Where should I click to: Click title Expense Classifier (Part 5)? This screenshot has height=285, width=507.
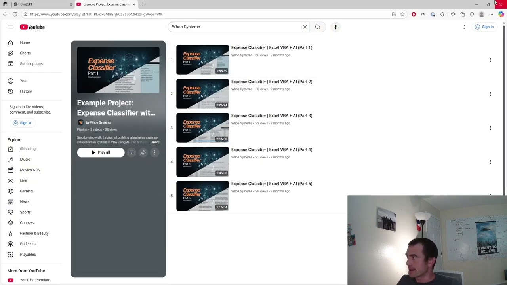[272, 184]
